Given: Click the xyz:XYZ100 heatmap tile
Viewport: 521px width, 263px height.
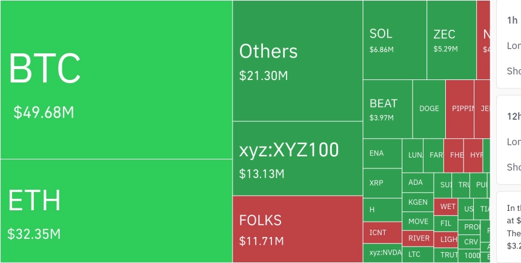Looking at the screenshot, I should click(297, 158).
